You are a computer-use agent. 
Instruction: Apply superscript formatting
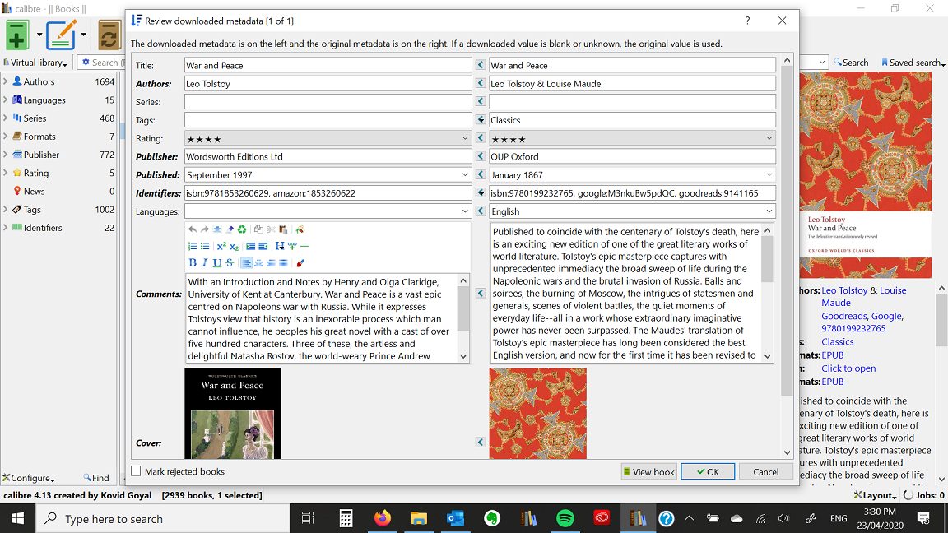coord(221,246)
